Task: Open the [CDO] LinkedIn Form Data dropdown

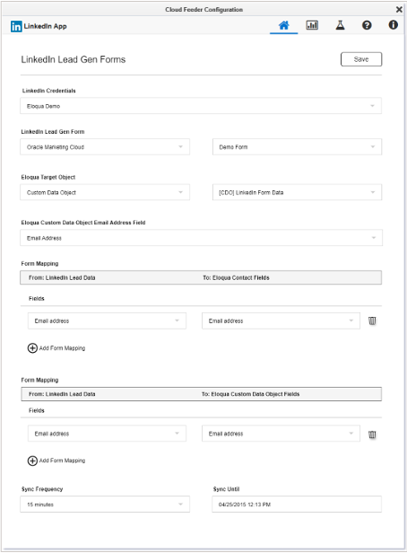Action: pos(297,192)
